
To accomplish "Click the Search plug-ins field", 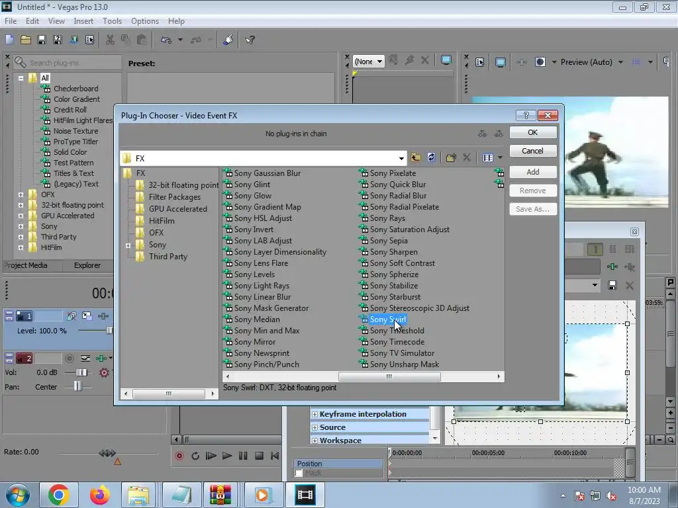I will 68,63.
